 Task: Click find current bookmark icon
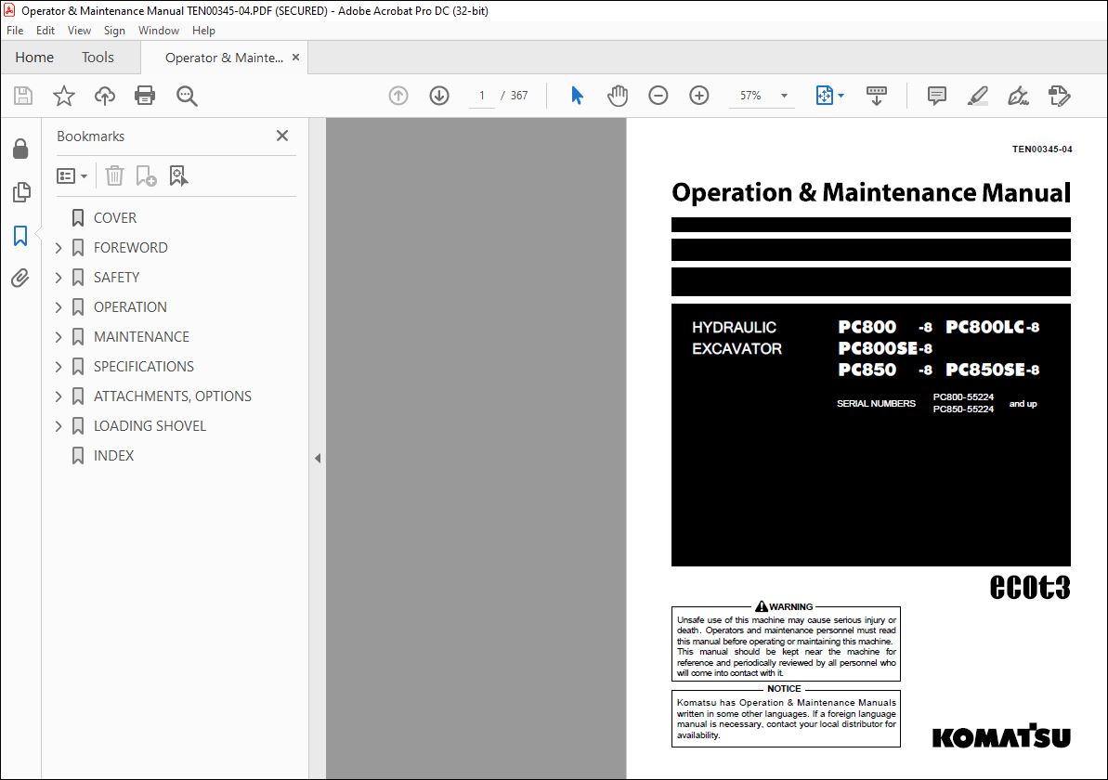[x=178, y=175]
